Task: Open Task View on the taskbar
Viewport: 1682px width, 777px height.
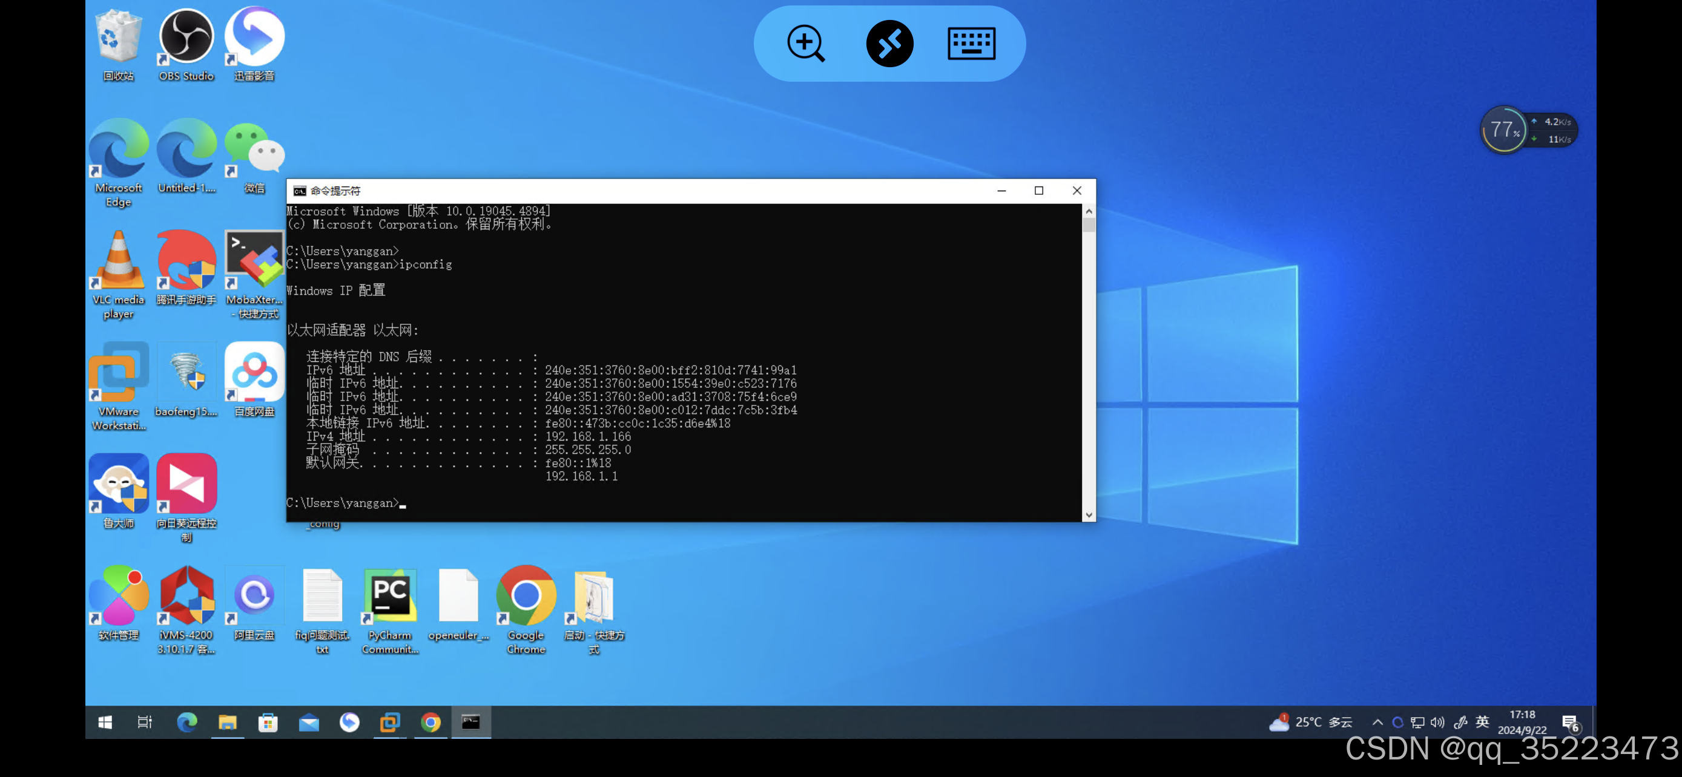Action: [x=145, y=722]
